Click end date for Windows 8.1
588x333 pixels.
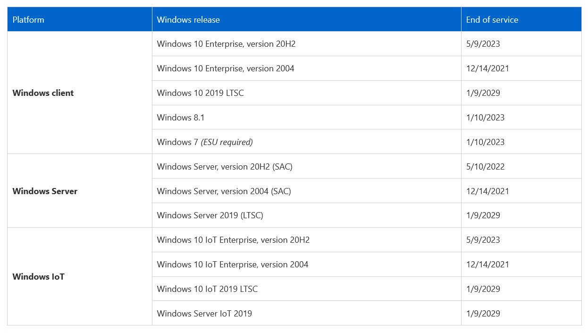pyautogui.click(x=485, y=118)
